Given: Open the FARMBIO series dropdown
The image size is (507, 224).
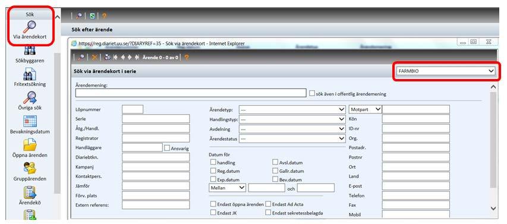Looking at the screenshot, I should (446, 71).
